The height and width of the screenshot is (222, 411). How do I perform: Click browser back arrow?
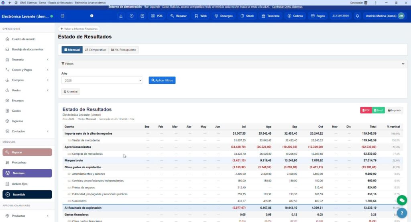[x=10, y=3]
